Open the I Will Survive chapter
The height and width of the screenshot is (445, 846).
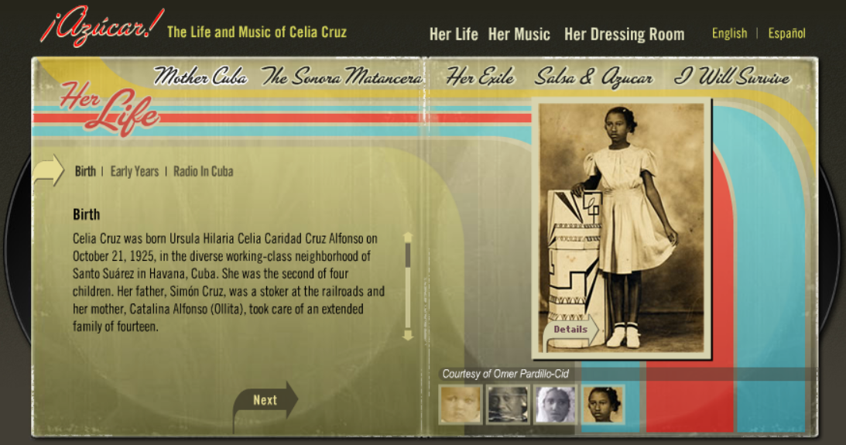tap(732, 77)
